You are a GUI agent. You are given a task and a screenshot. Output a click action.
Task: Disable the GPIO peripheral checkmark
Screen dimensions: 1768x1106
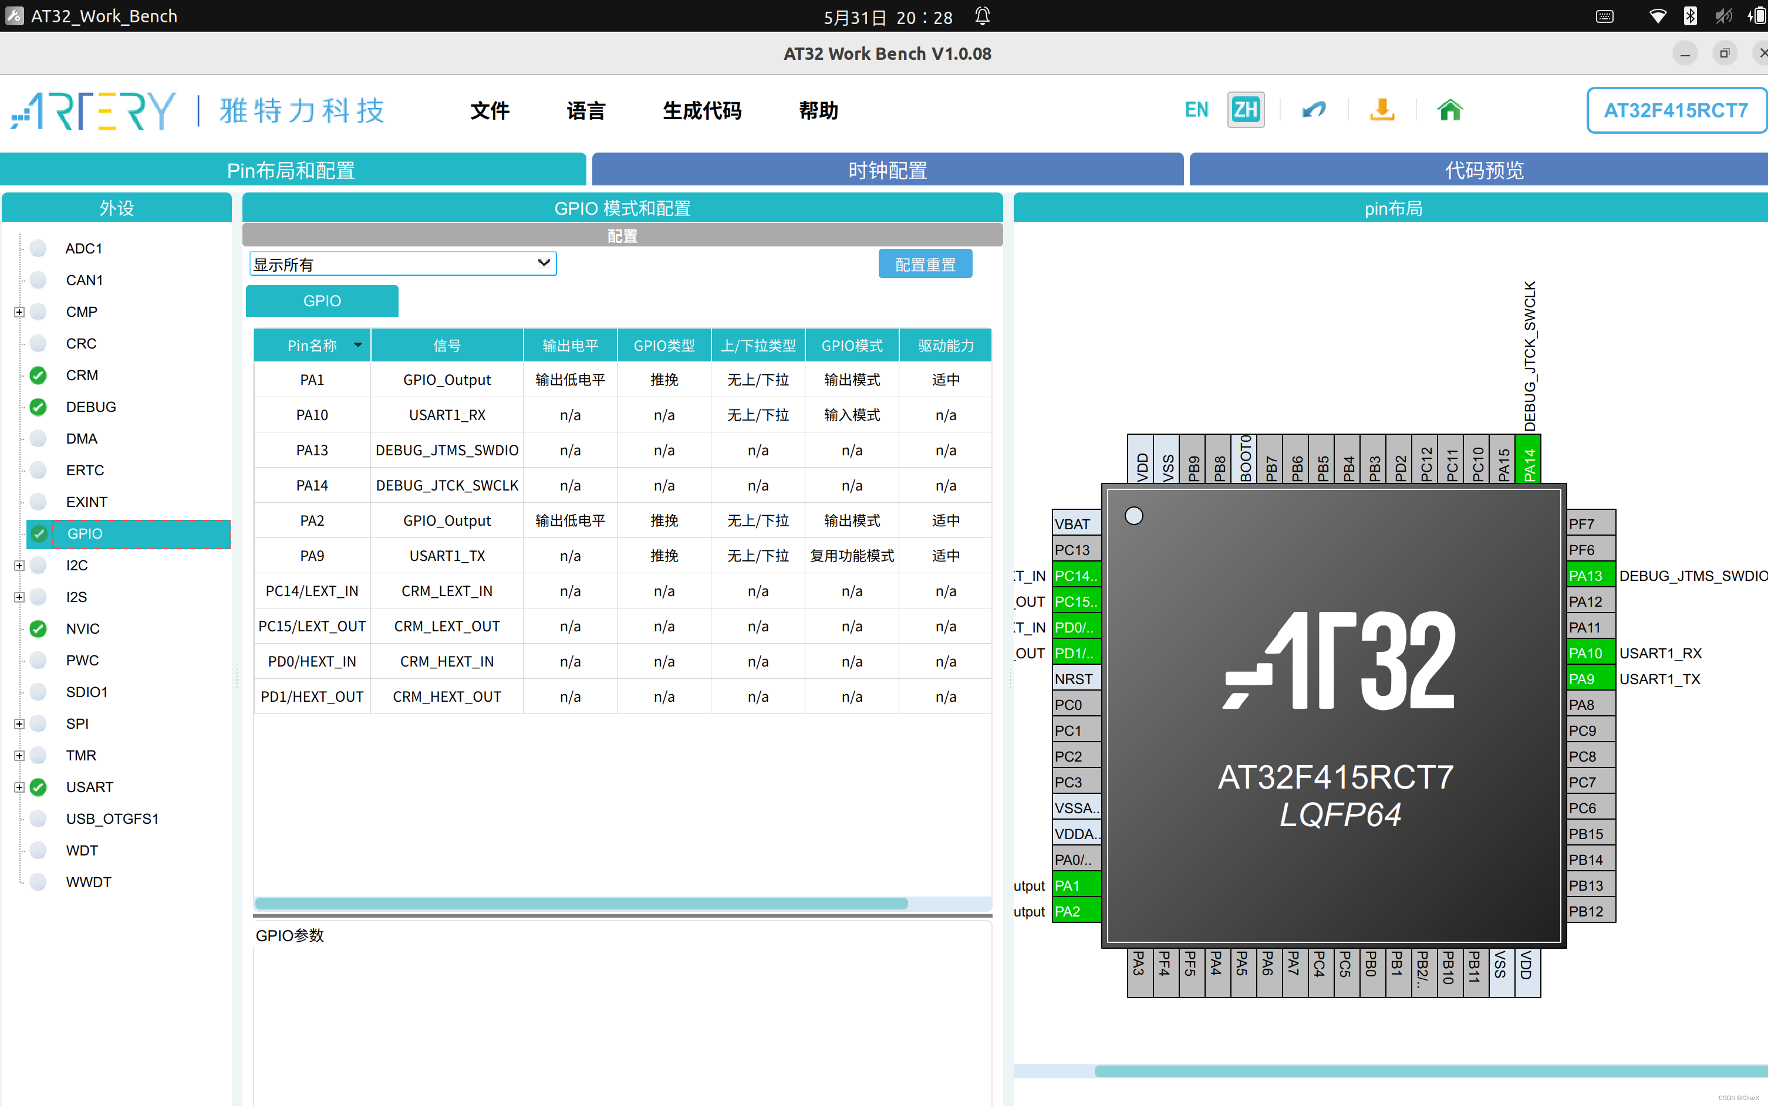39,534
